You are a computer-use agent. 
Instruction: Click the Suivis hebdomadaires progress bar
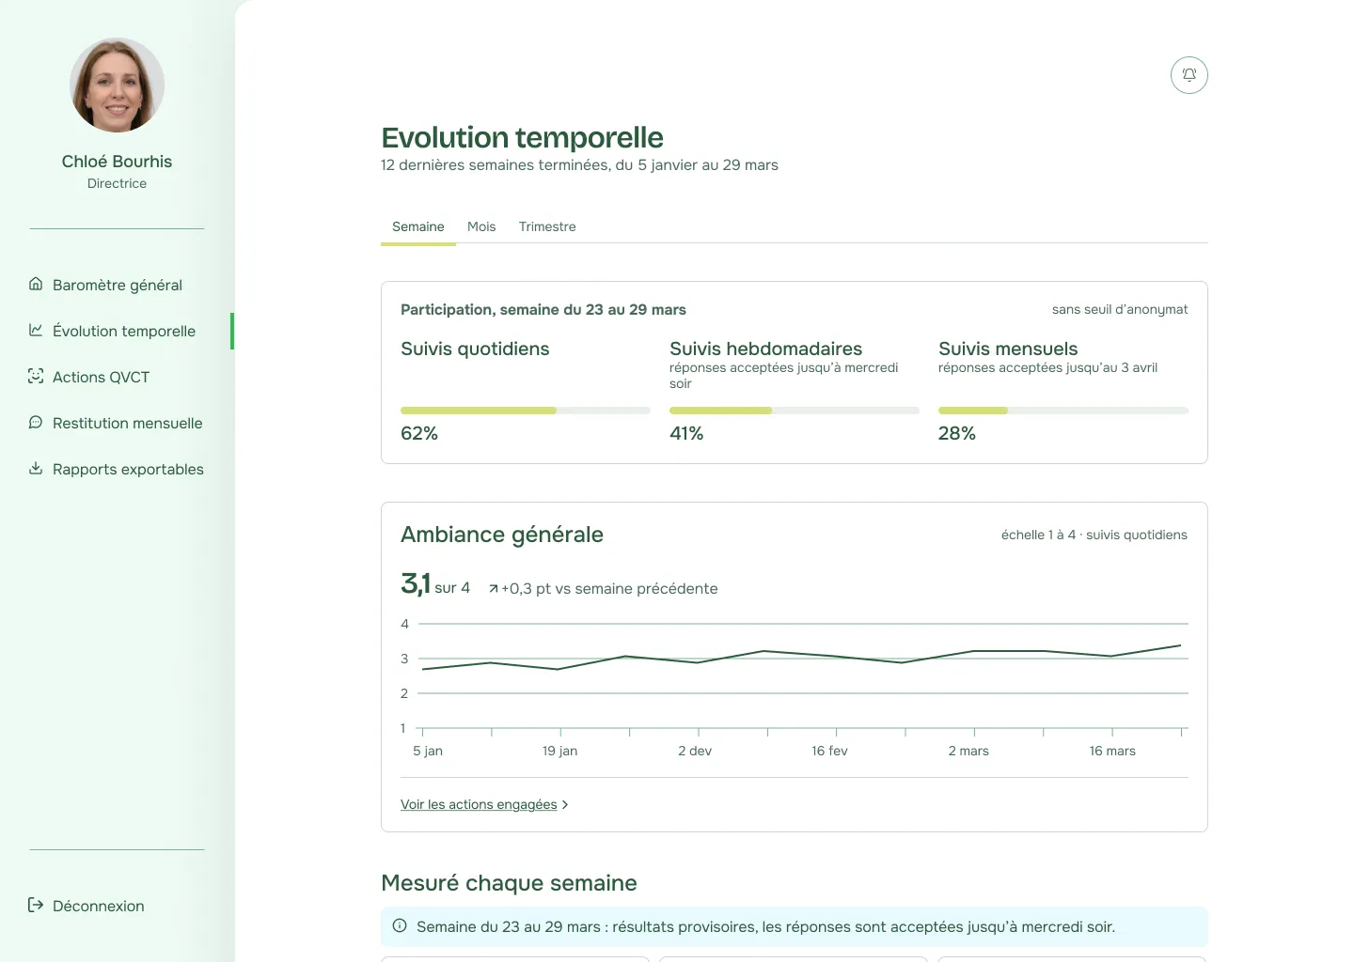tap(795, 411)
